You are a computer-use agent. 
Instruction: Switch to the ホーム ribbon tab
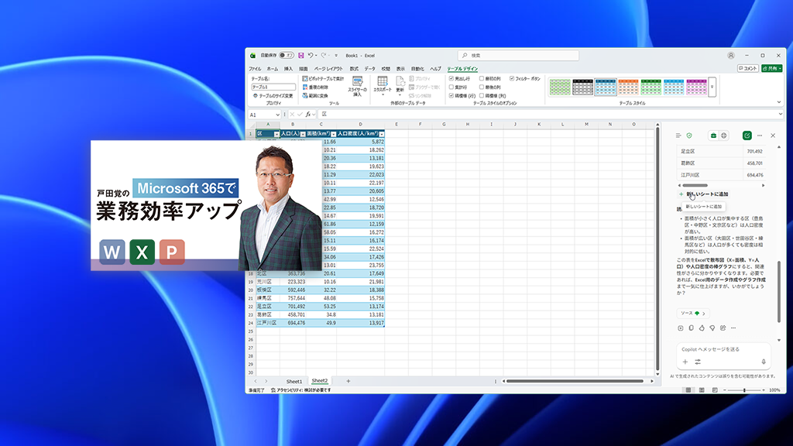[x=274, y=69]
